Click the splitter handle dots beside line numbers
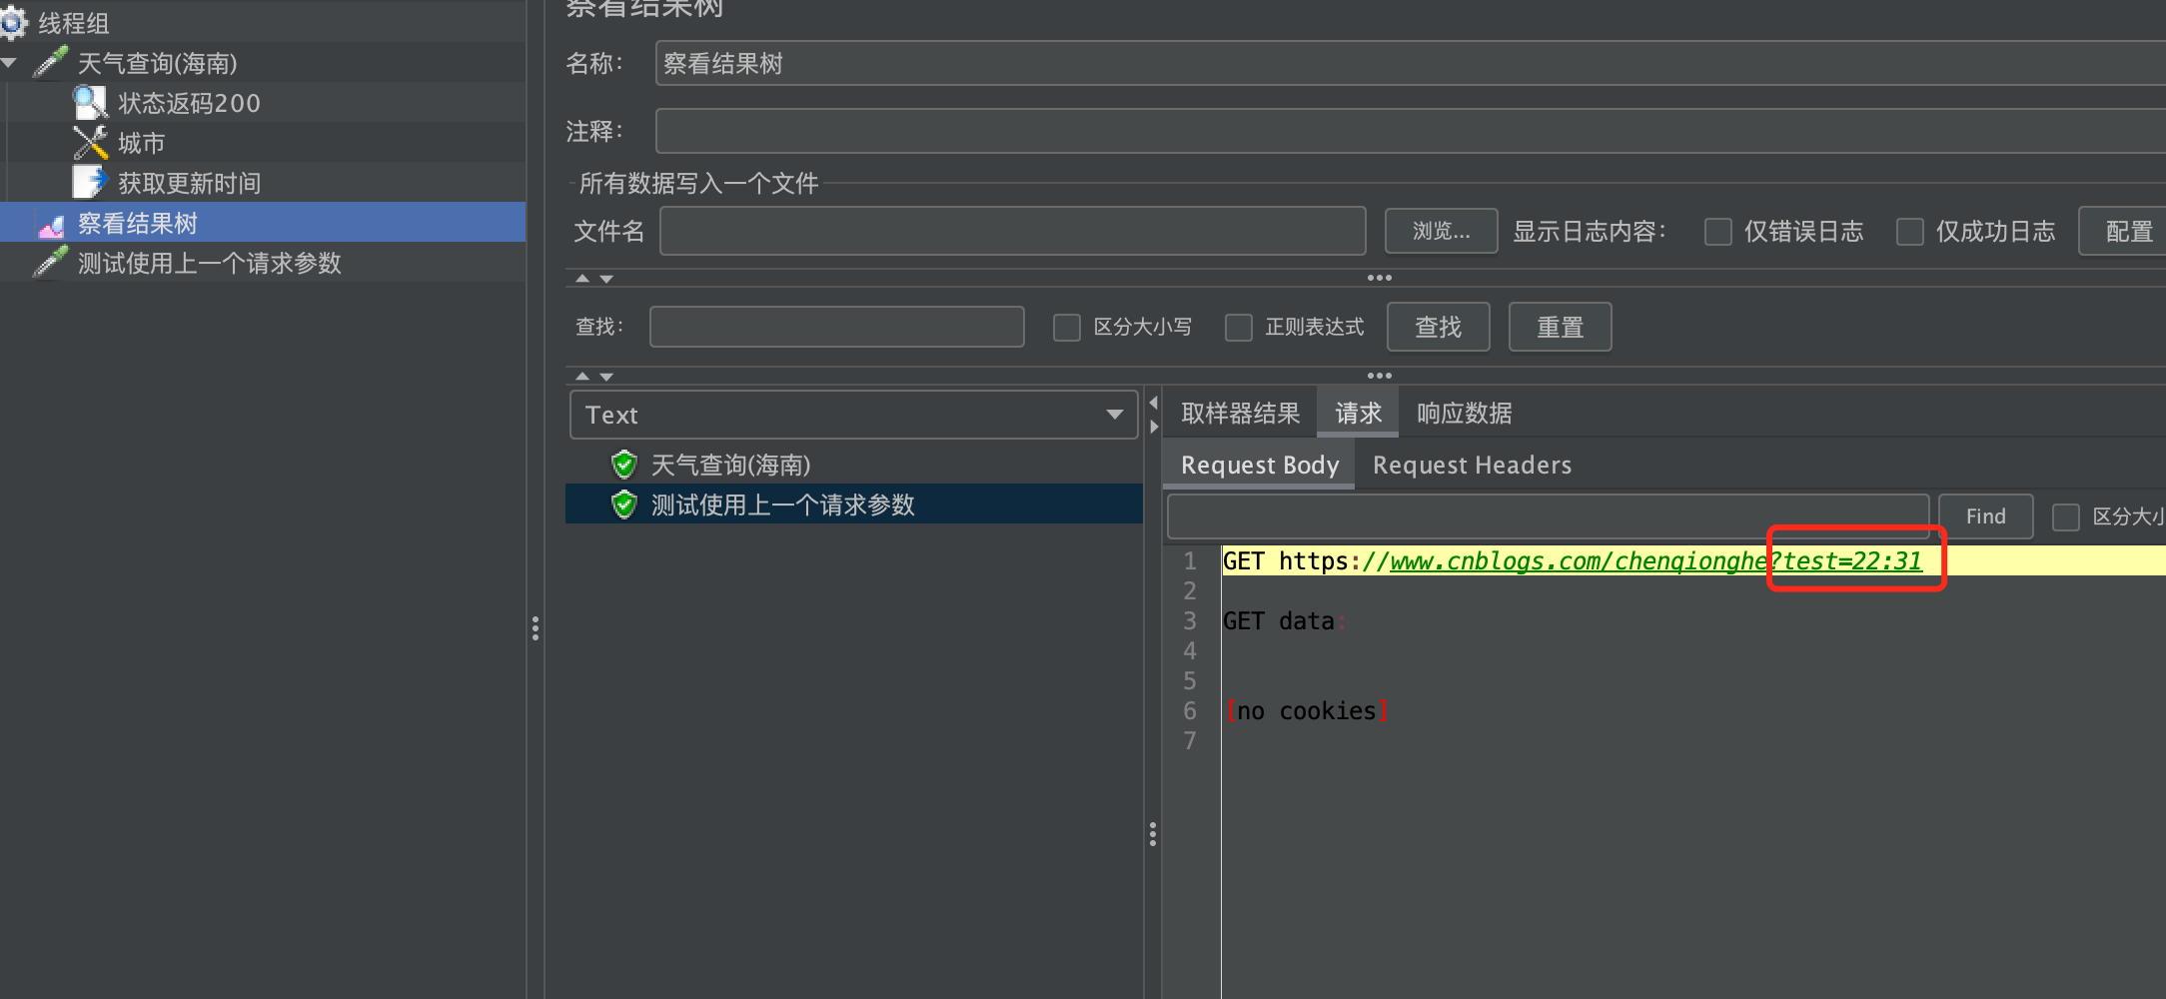The width and height of the screenshot is (2166, 999). (x=1153, y=834)
